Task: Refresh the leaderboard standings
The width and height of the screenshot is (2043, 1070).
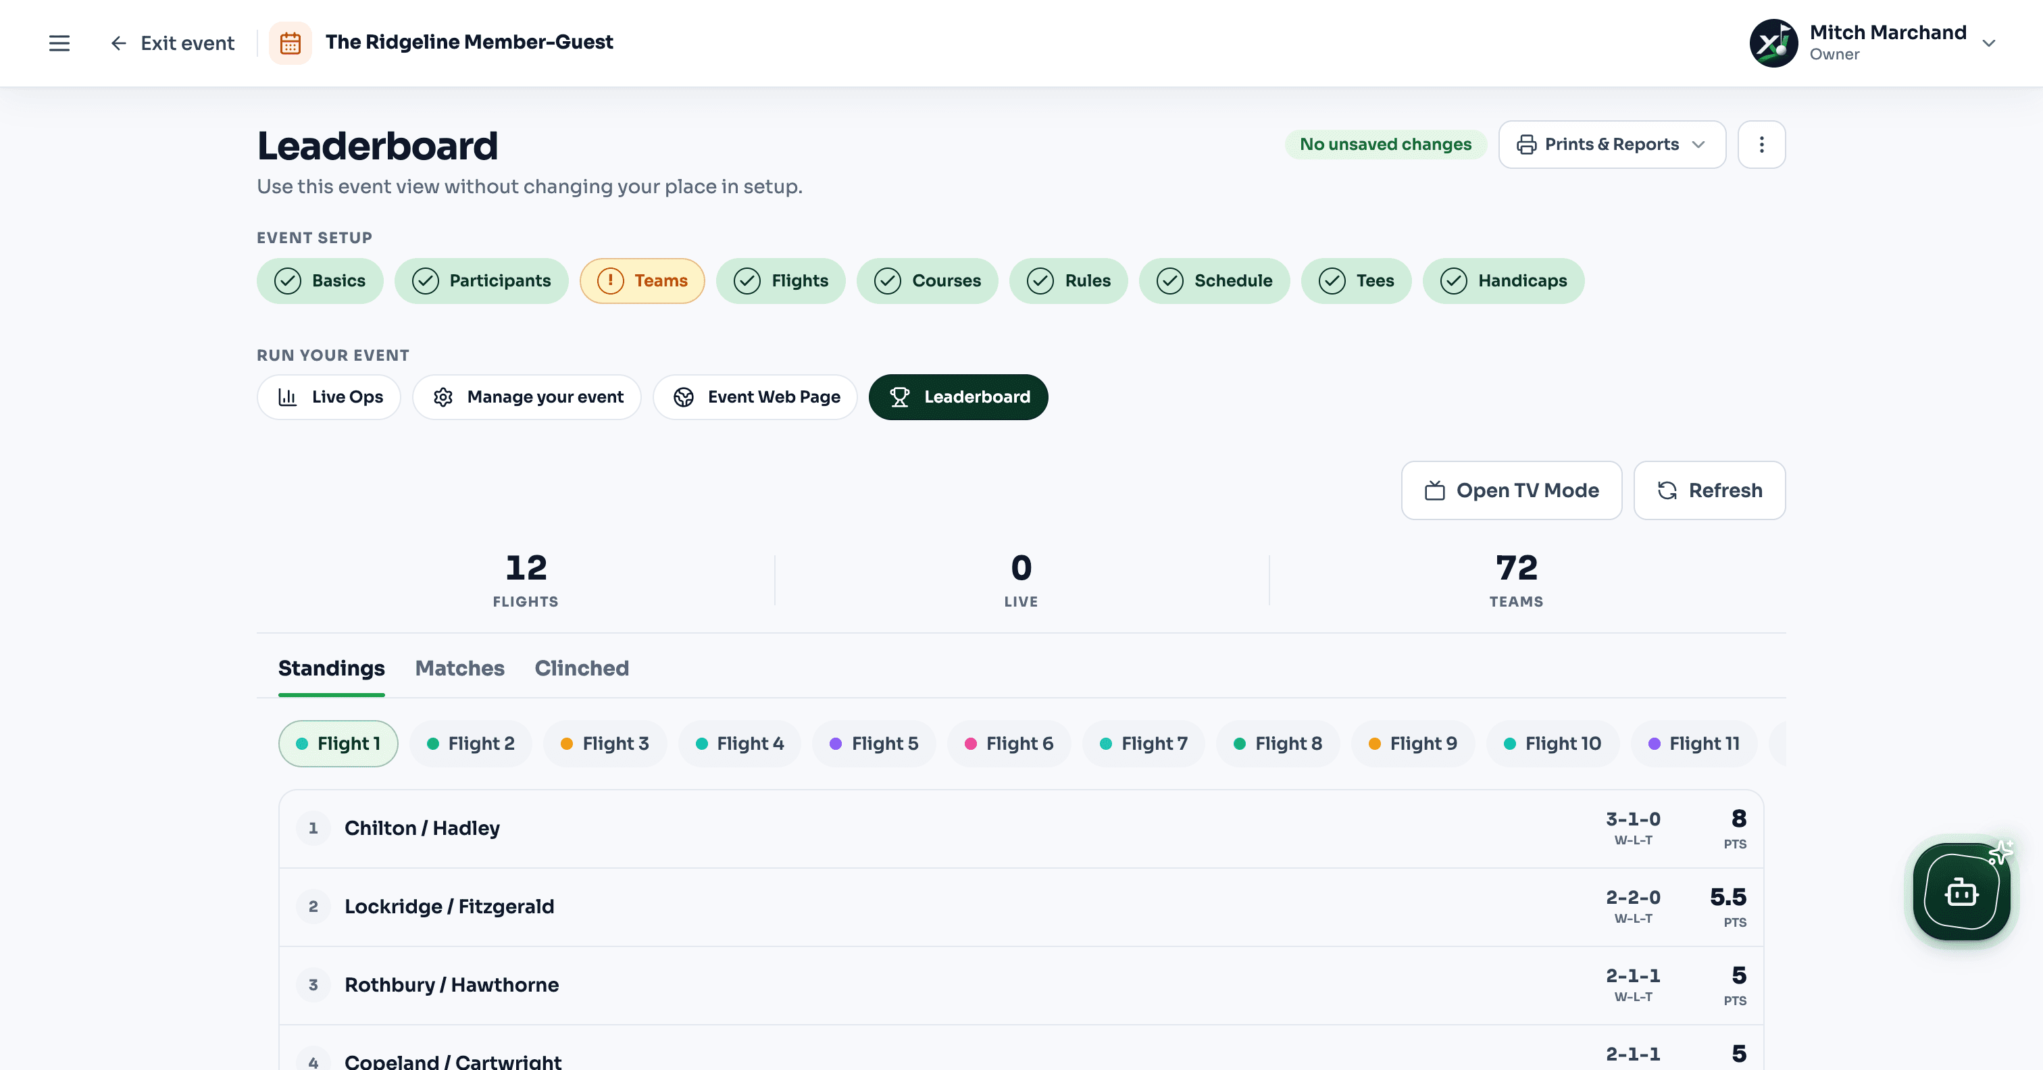Action: click(1709, 490)
